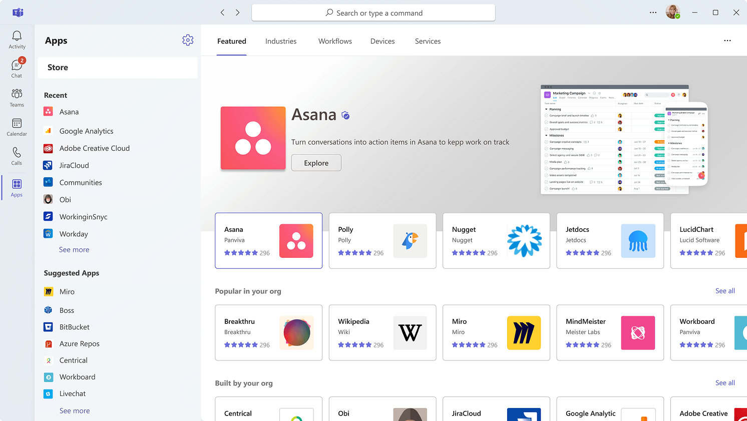Open the Wikipedia app card
Screen dimensions: 747x421
pyautogui.click(x=382, y=333)
